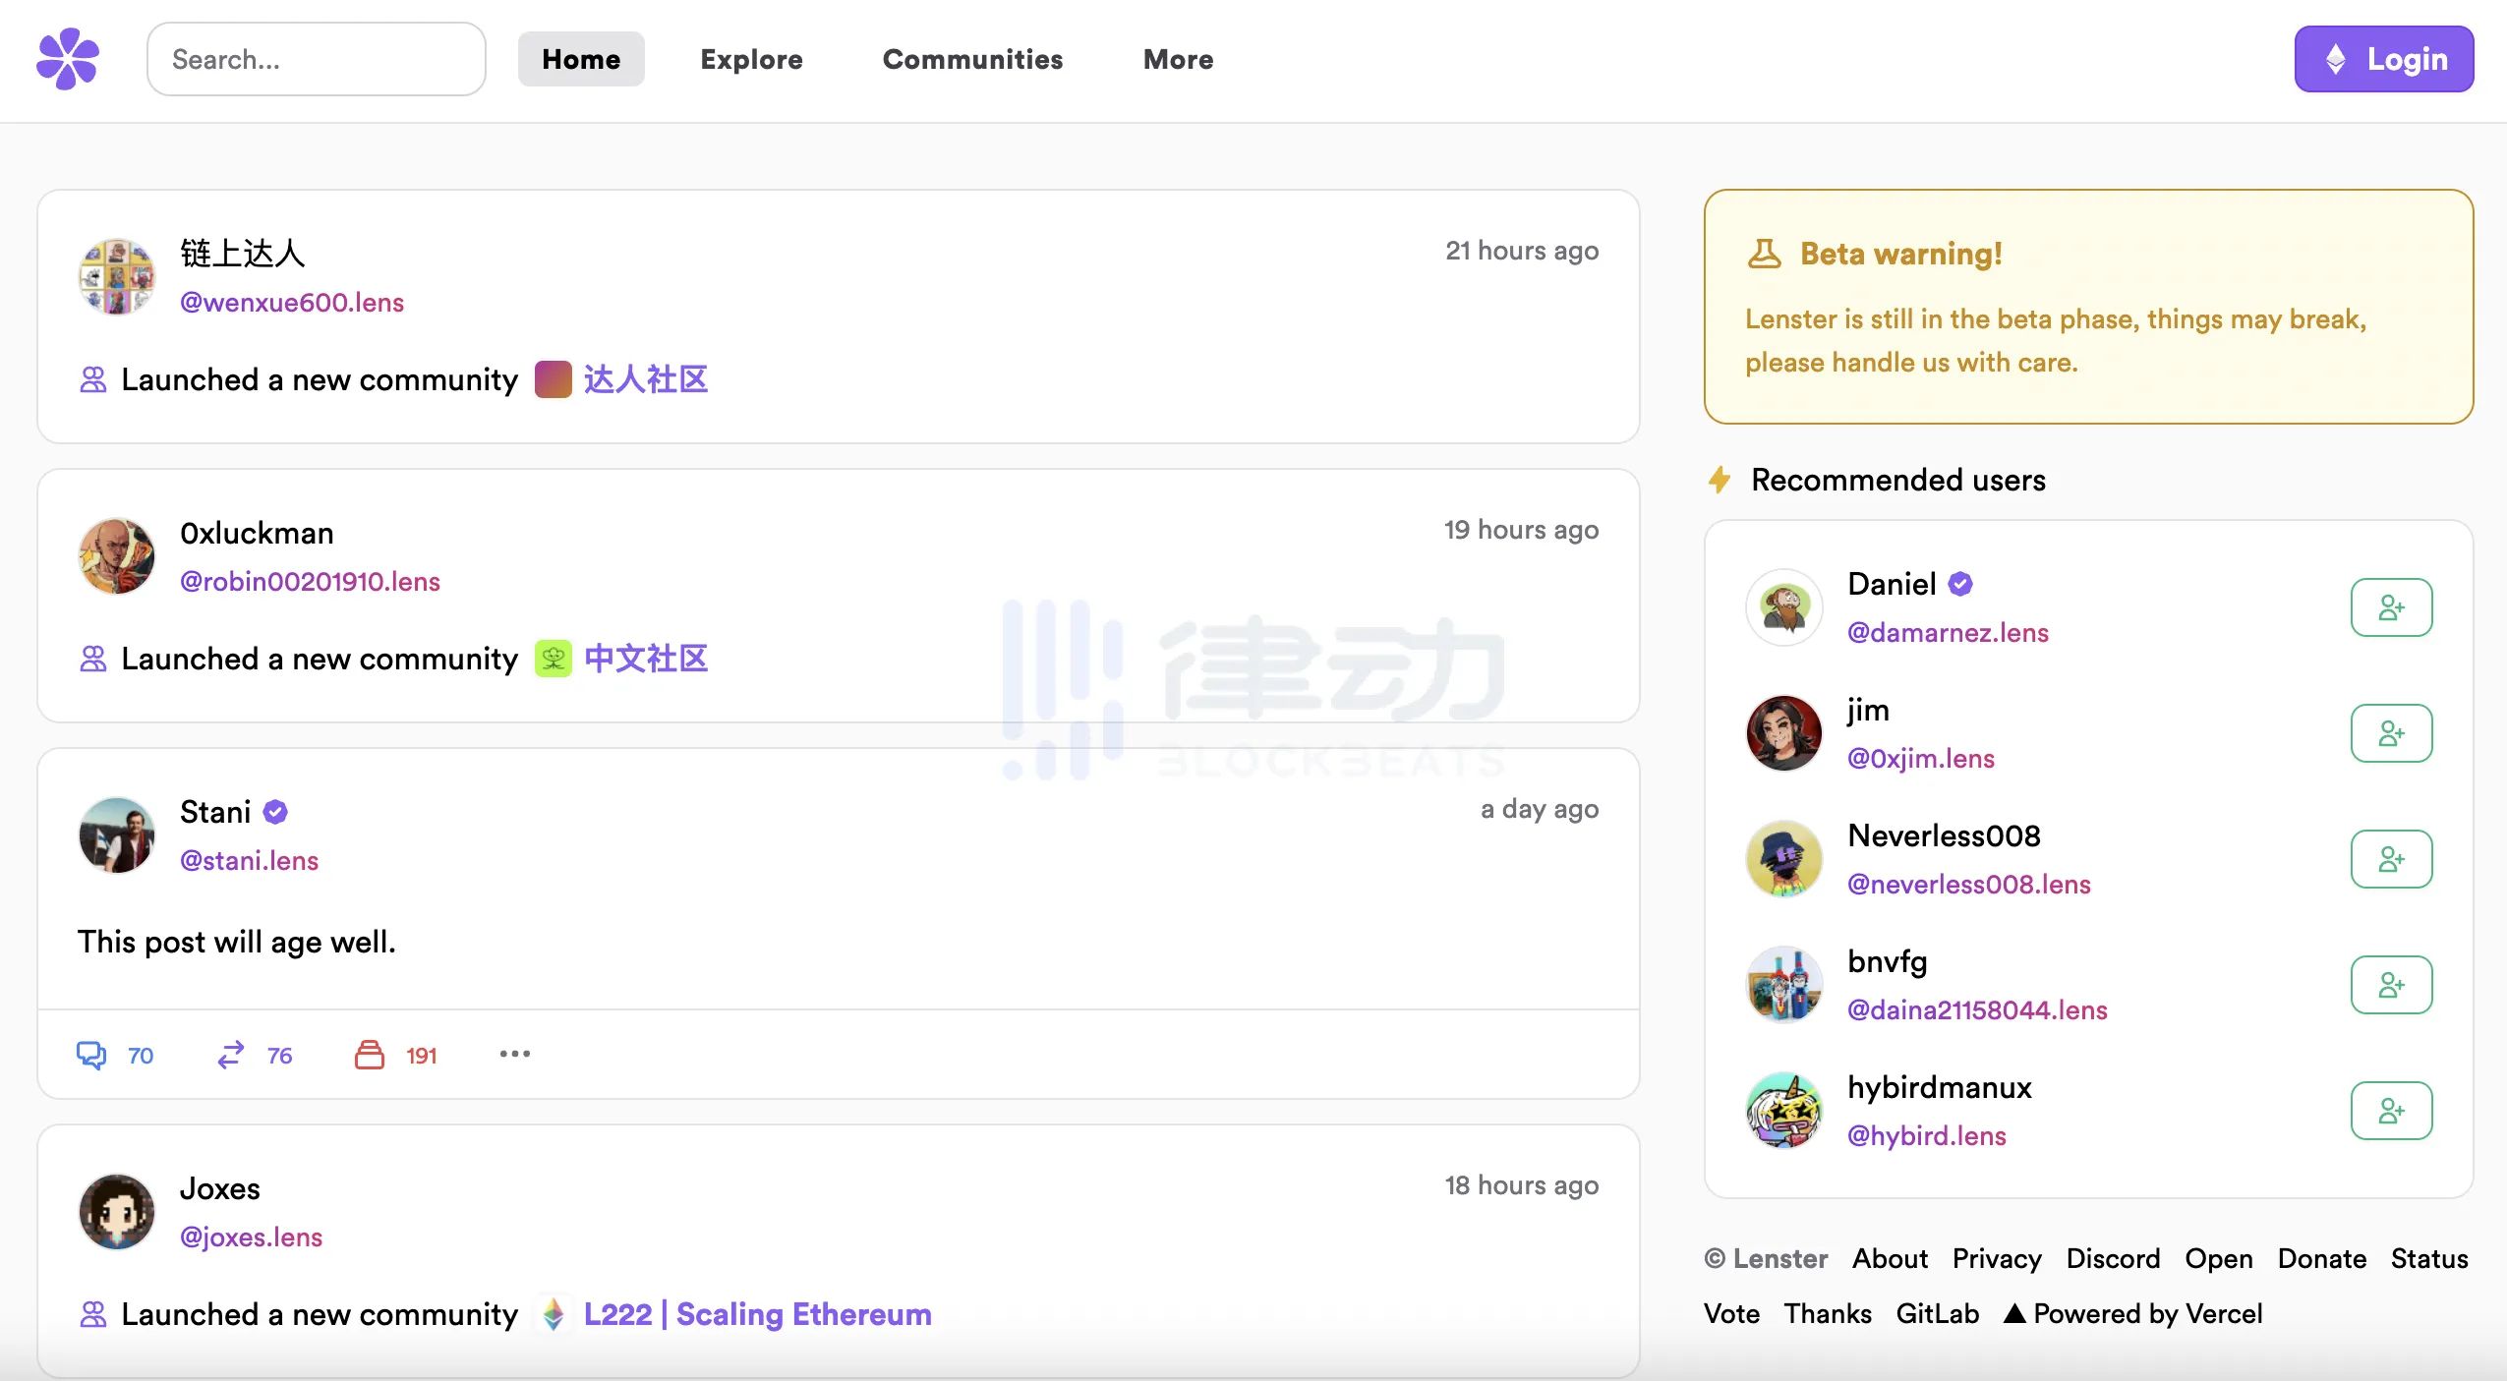Viewport: 2507px width, 1381px height.
Task: Select the Home navigation item
Action: click(581, 59)
